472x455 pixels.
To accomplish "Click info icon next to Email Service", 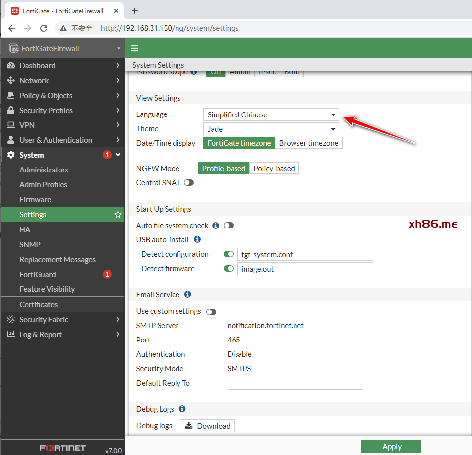I will click(187, 294).
